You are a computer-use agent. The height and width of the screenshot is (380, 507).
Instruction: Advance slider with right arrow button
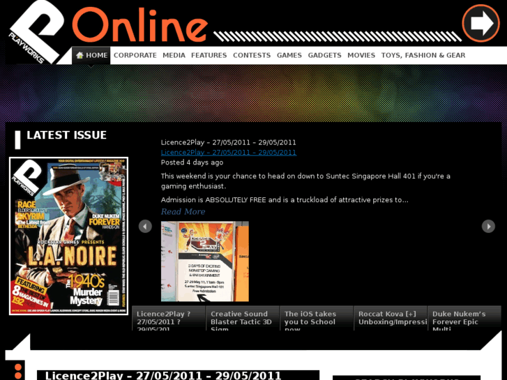pyautogui.click(x=488, y=226)
